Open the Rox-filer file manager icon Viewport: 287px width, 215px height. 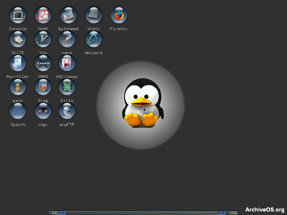(18, 63)
